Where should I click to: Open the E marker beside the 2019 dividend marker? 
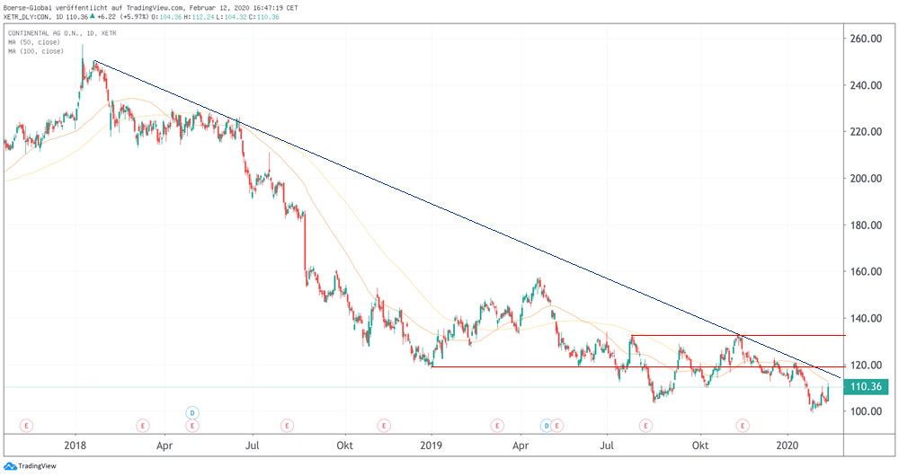[556, 426]
